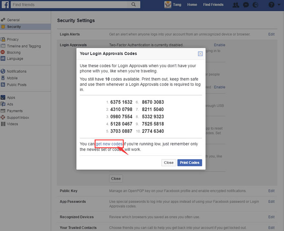Open the Messenger messages icon
Screen dimensions: 284x231
(246, 5)
